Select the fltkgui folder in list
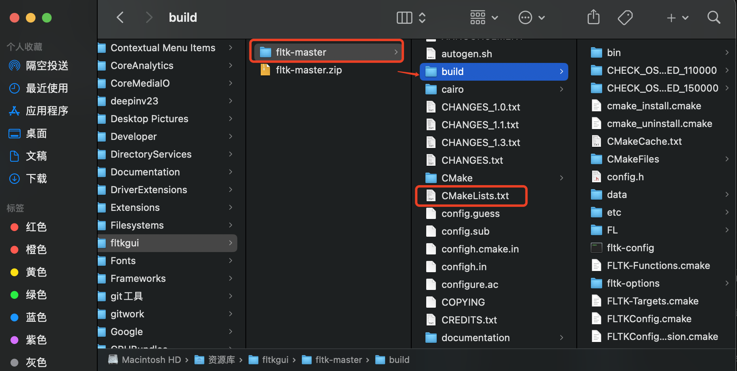The image size is (737, 371). [167, 243]
